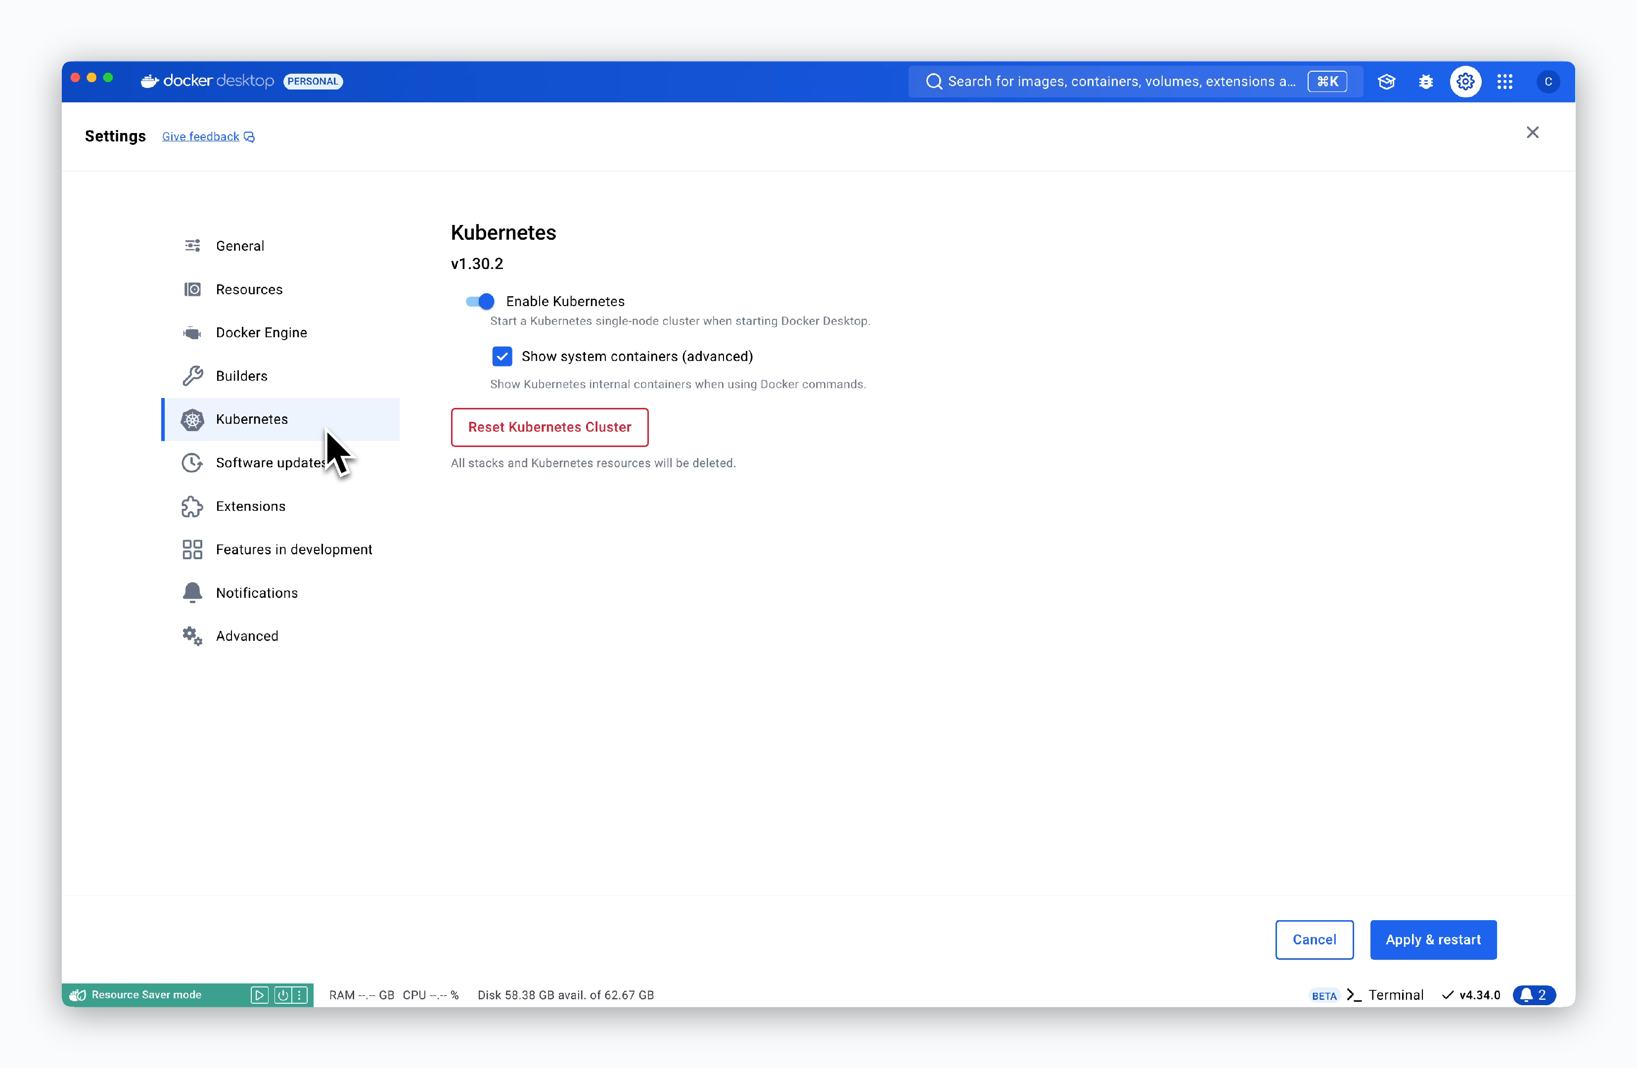Click the Kubernetes helm wheel icon
The width and height of the screenshot is (1637, 1068).
[192, 419]
